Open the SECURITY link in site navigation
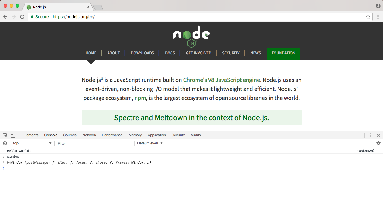 231,53
